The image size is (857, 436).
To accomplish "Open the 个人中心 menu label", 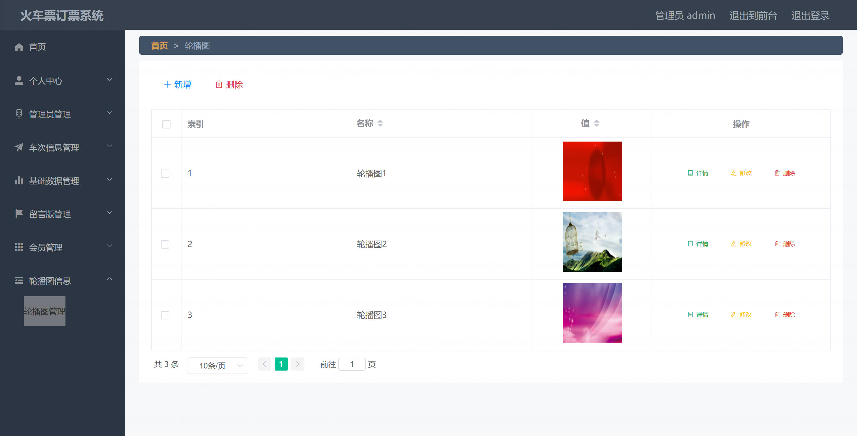I will click(46, 81).
